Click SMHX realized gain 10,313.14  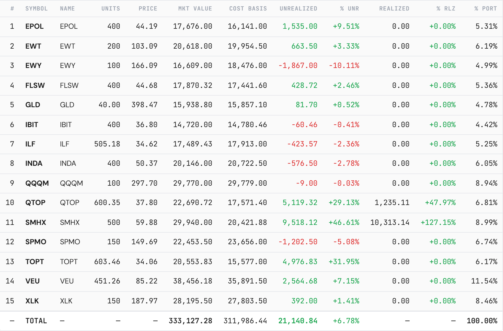[390, 222]
